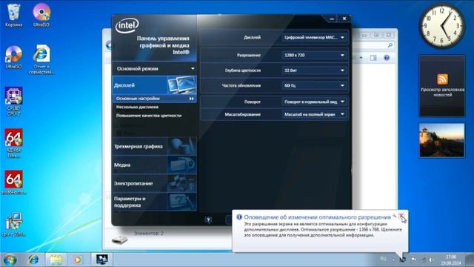Screen dimensions: 474x267
Task: Open the compatibility report Internet Explorer file
Action: click(x=41, y=59)
